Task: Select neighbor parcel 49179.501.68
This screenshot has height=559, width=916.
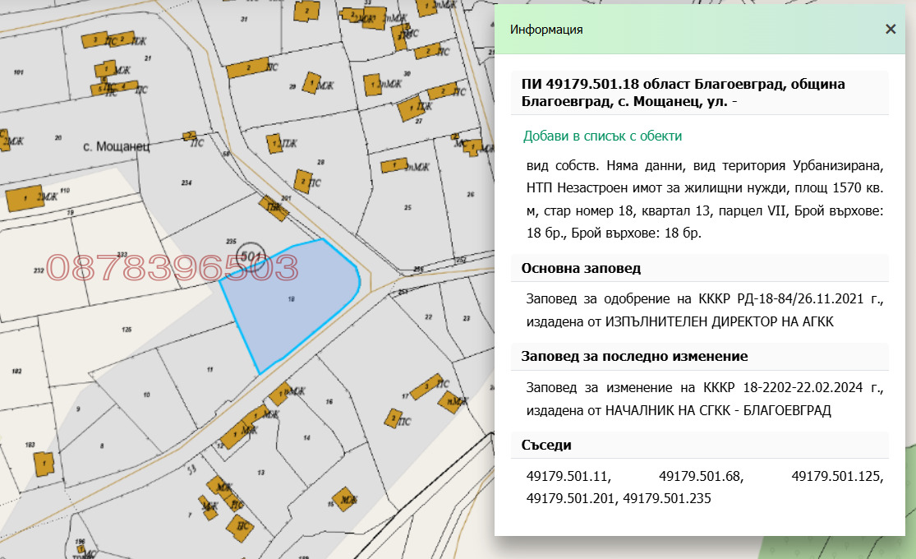Action: tap(702, 477)
